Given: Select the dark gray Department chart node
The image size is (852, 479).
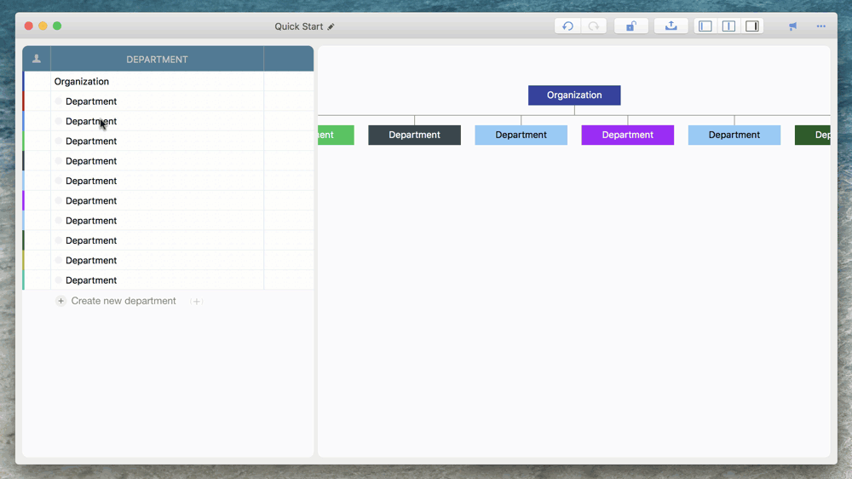Looking at the screenshot, I should tap(414, 135).
